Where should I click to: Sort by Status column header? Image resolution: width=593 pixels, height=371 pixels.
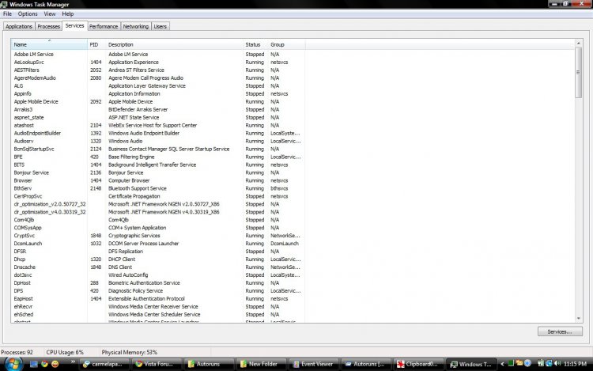tap(255, 44)
